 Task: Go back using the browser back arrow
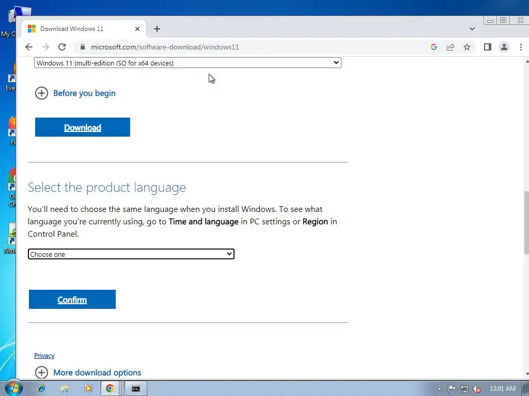[x=29, y=47]
